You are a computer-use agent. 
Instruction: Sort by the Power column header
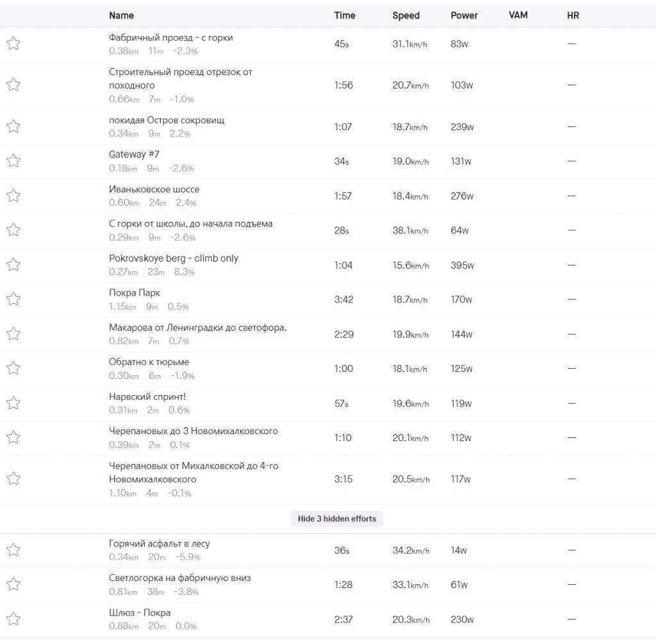(464, 15)
